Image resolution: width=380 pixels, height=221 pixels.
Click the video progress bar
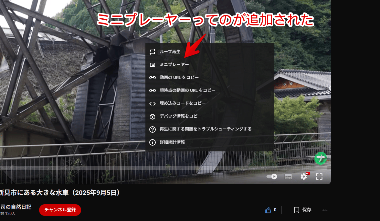click(162, 168)
